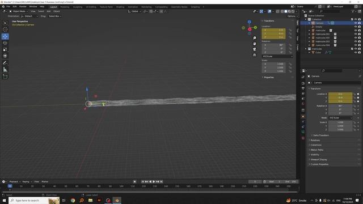Viewport: 363px width, 204px height.
Task: Select the Annotate tool in left toolbar
Action: pyautogui.click(x=5, y=63)
